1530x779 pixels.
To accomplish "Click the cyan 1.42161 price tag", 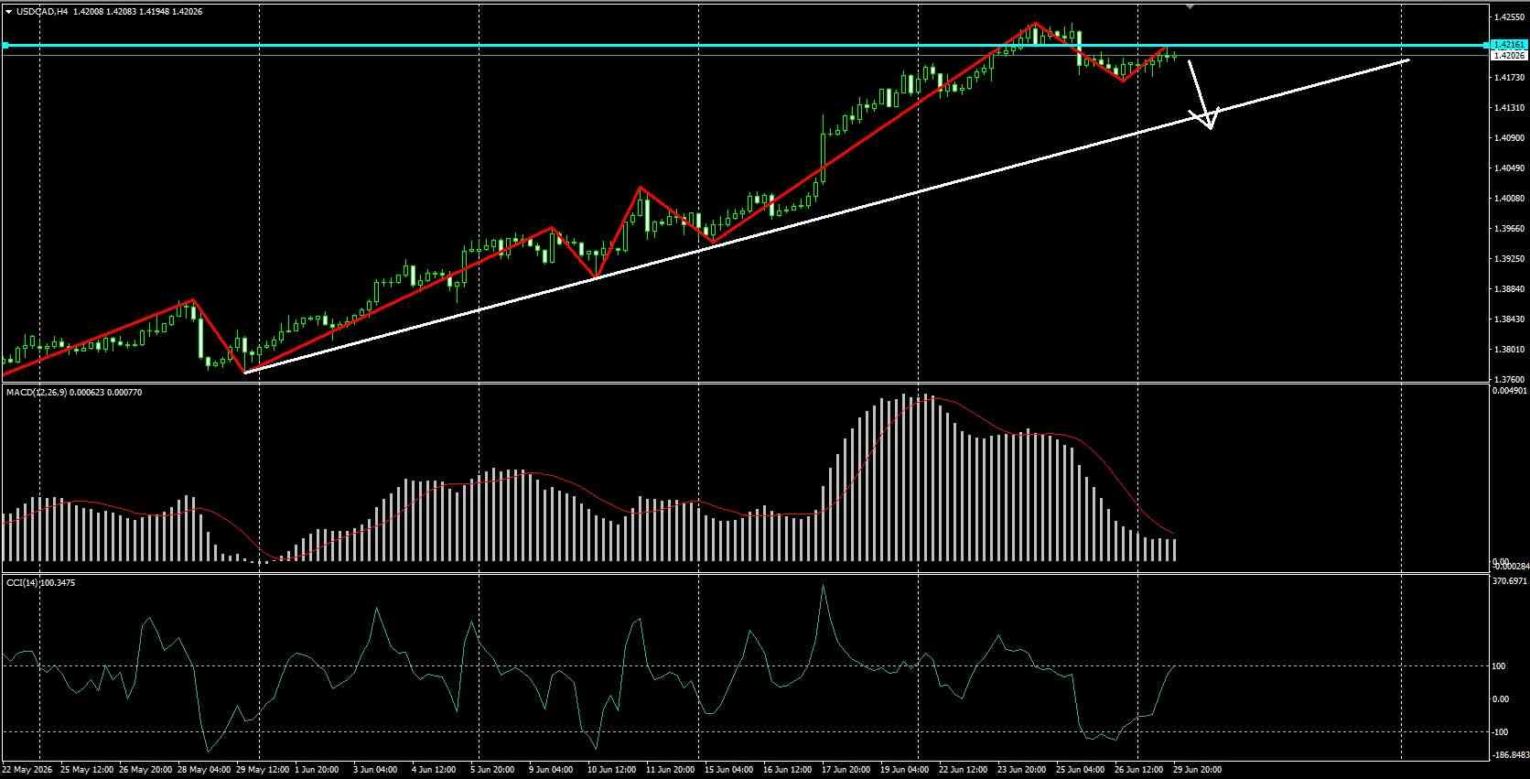I will tap(1509, 44).
